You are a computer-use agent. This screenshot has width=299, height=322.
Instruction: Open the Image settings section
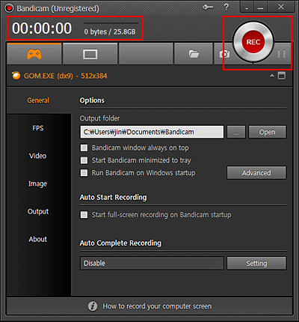tap(38, 183)
